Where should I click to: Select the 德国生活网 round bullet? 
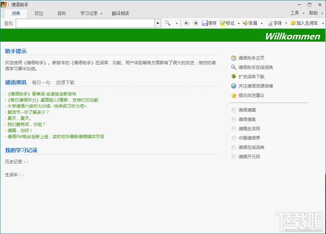pyautogui.click(x=234, y=129)
